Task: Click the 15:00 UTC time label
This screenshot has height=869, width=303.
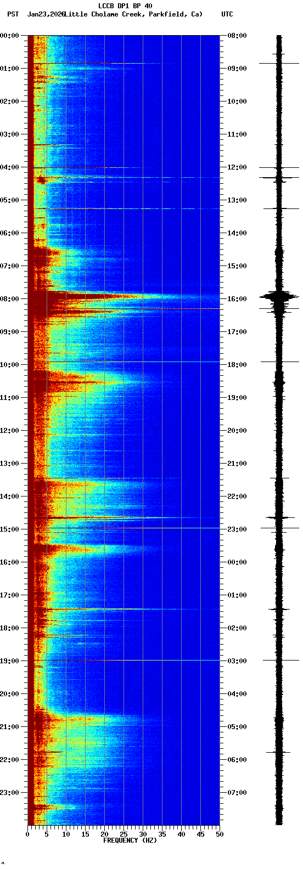Action: pos(237,266)
